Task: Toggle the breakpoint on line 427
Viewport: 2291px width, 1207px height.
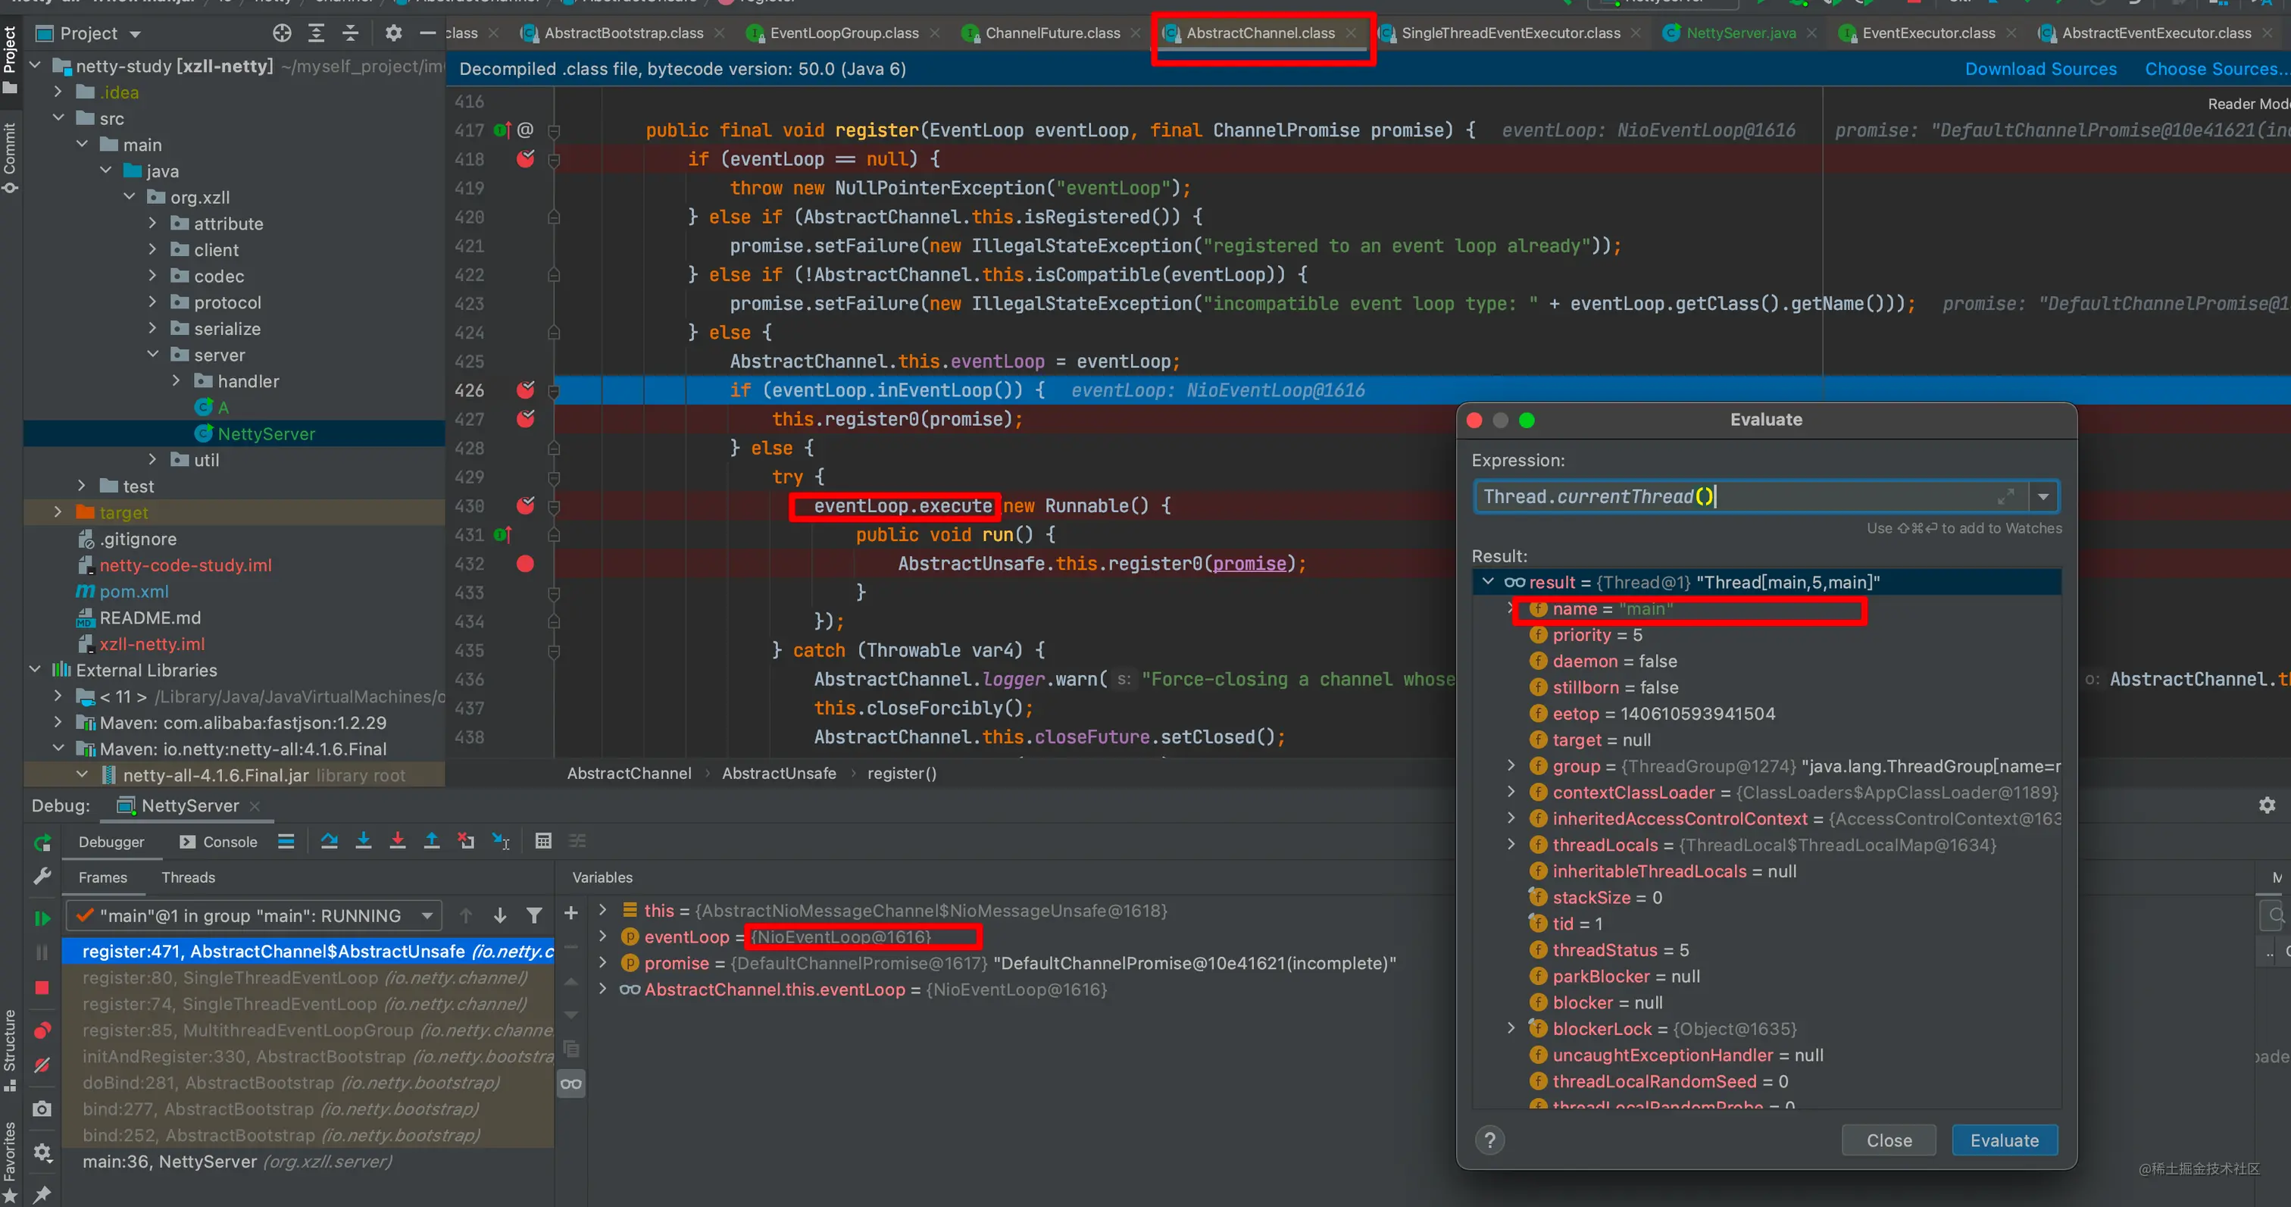Action: [x=526, y=419]
